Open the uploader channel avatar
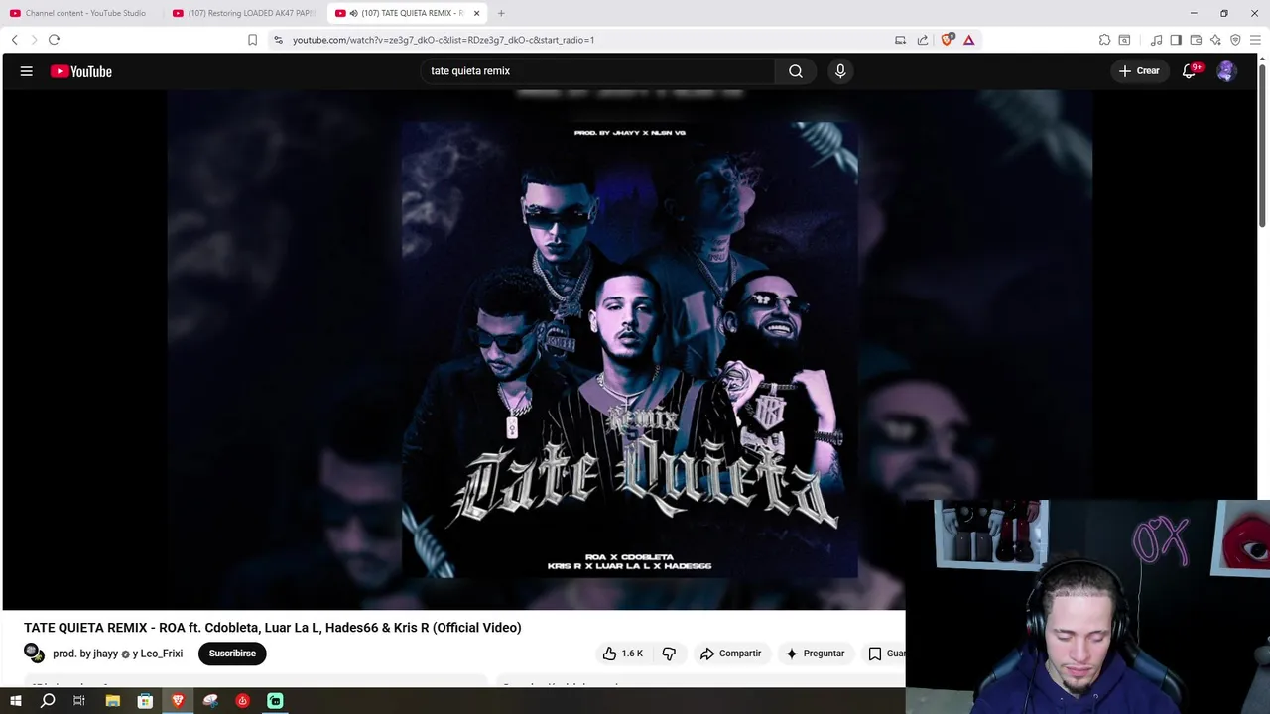Viewport: 1270px width, 714px height. [x=34, y=653]
